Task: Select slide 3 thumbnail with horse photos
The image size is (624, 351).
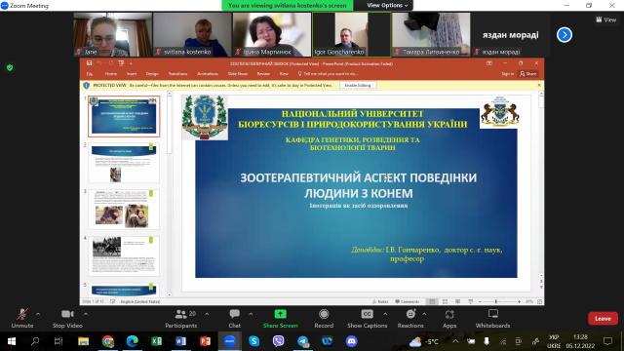Action: click(x=124, y=210)
